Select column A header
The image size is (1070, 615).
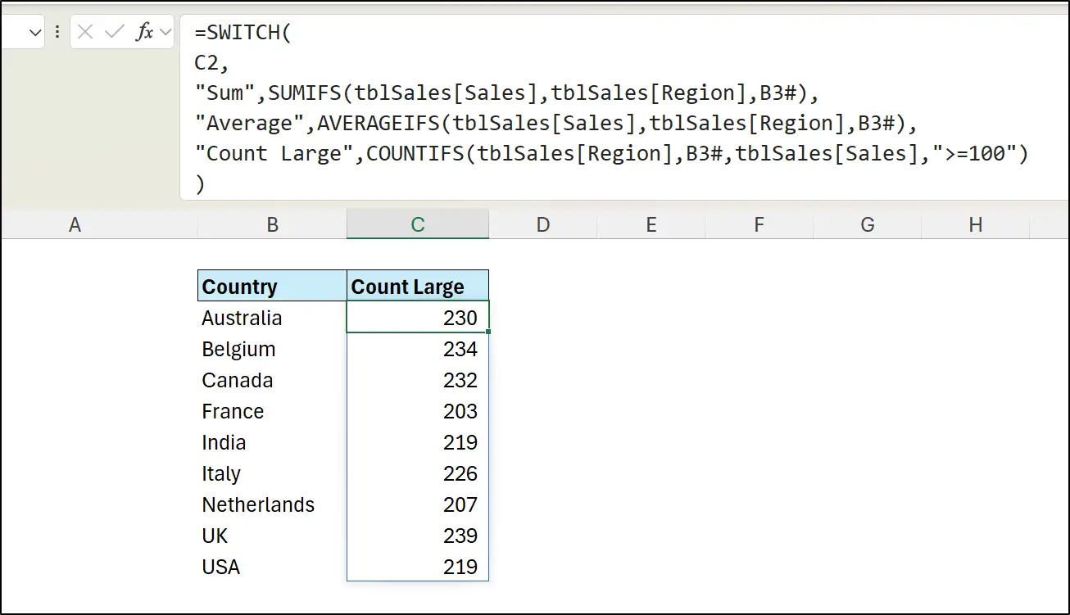click(75, 224)
